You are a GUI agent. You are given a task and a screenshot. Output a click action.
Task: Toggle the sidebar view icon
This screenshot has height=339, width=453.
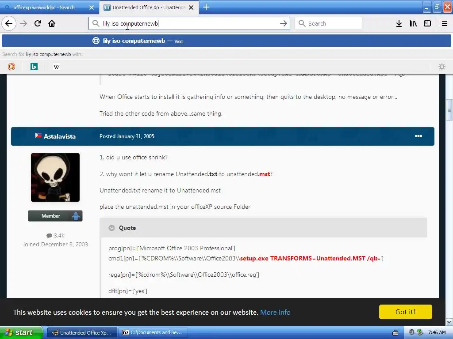pos(427,24)
